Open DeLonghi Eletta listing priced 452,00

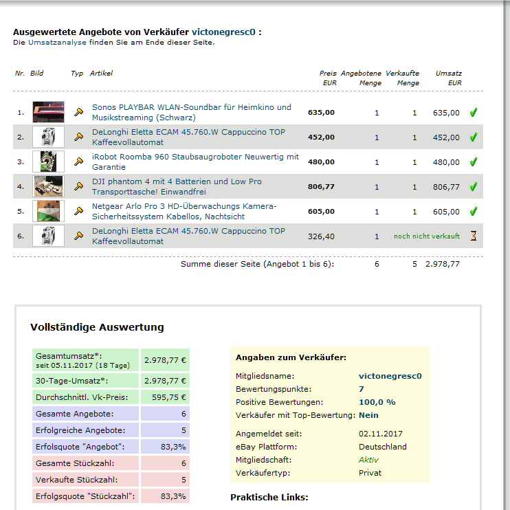tap(188, 137)
